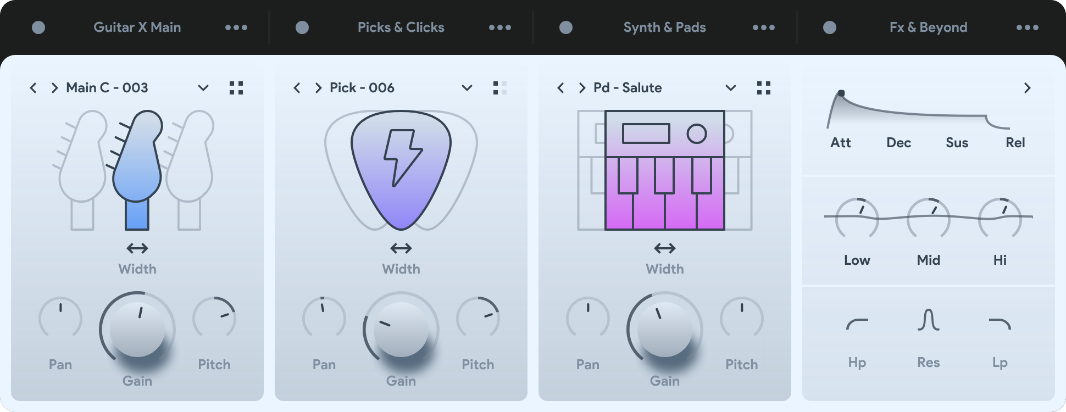1066x412 pixels.
Task: Open grid view for Main C - 003
Action: click(236, 88)
